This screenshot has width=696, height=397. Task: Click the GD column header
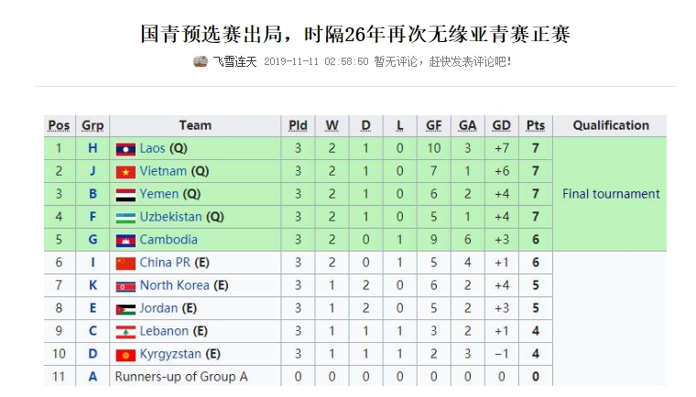(x=502, y=126)
